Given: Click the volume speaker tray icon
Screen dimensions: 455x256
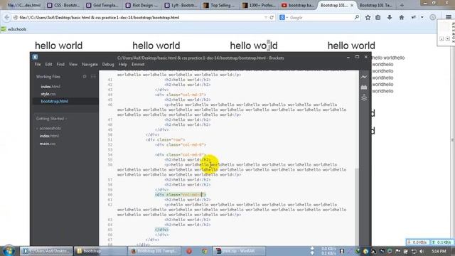Looking at the screenshot, I should [422, 251].
